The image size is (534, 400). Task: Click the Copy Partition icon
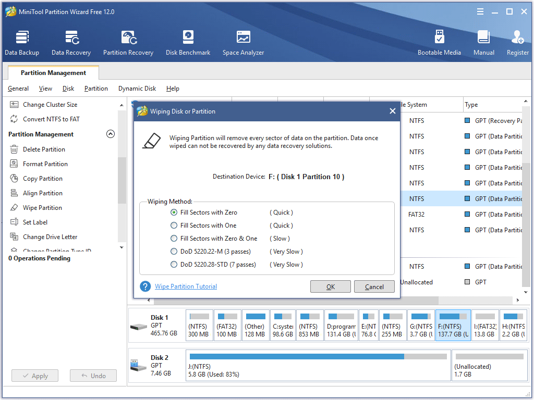click(x=14, y=179)
